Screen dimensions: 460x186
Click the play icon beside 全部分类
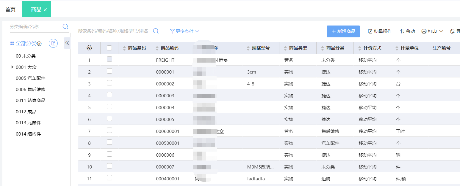coord(39,44)
